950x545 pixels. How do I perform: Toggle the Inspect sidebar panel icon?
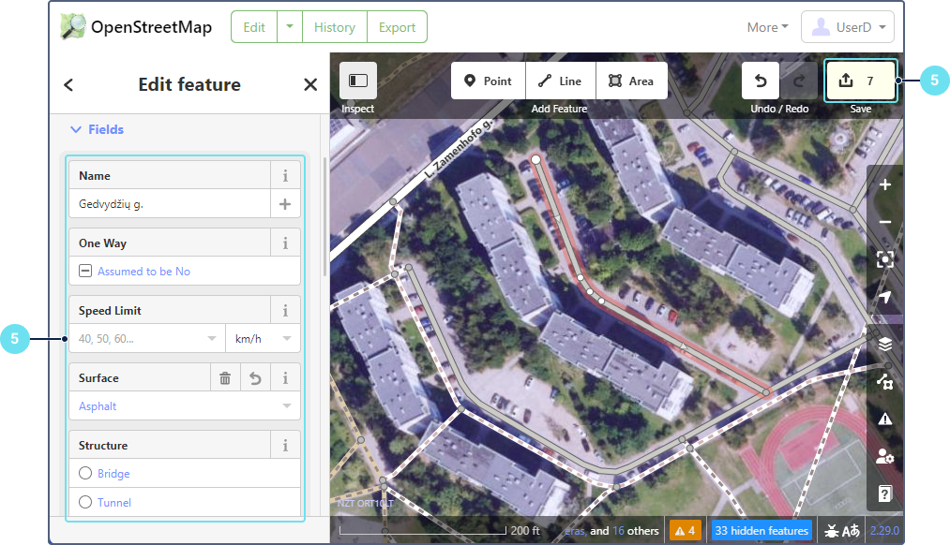[x=357, y=81]
